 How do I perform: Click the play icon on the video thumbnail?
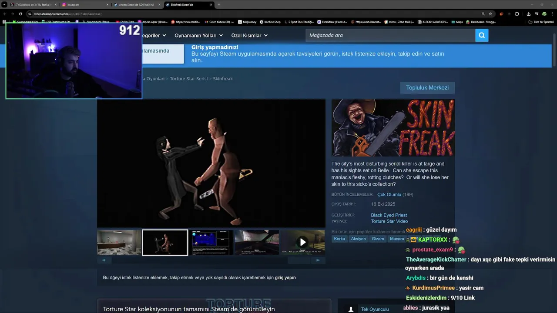[303, 242]
